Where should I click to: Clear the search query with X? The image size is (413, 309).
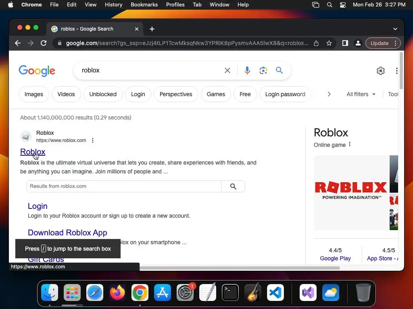coord(227,70)
